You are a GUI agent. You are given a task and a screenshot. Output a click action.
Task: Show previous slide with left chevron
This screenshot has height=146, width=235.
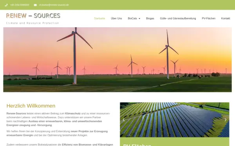tap(124, 120)
